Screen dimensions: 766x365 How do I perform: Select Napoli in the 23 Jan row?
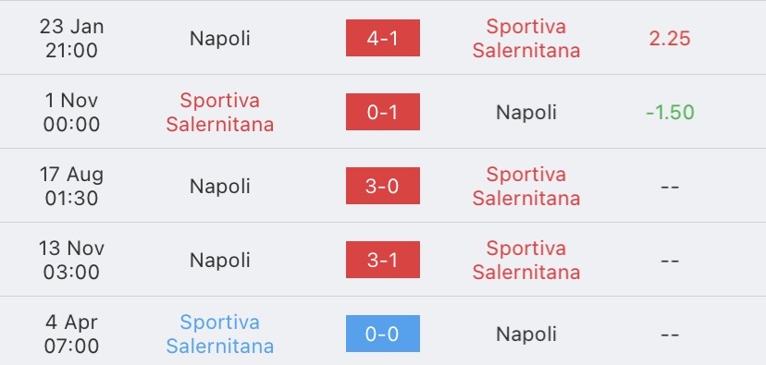point(220,39)
